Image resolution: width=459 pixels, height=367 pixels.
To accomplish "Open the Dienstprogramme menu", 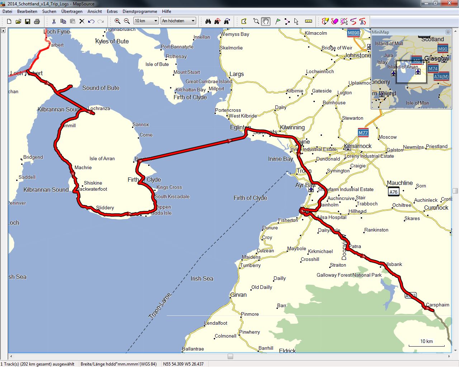I will pos(140,11).
